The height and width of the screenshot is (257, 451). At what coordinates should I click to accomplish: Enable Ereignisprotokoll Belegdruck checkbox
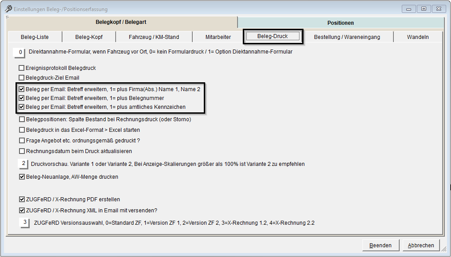click(21, 68)
